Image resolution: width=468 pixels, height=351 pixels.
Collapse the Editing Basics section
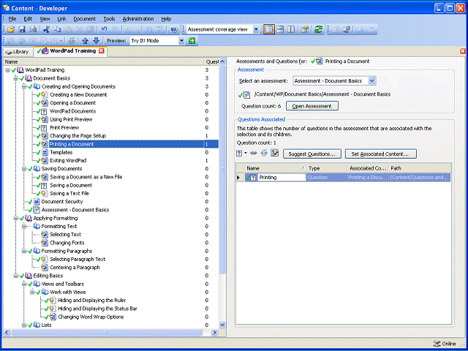15,276
